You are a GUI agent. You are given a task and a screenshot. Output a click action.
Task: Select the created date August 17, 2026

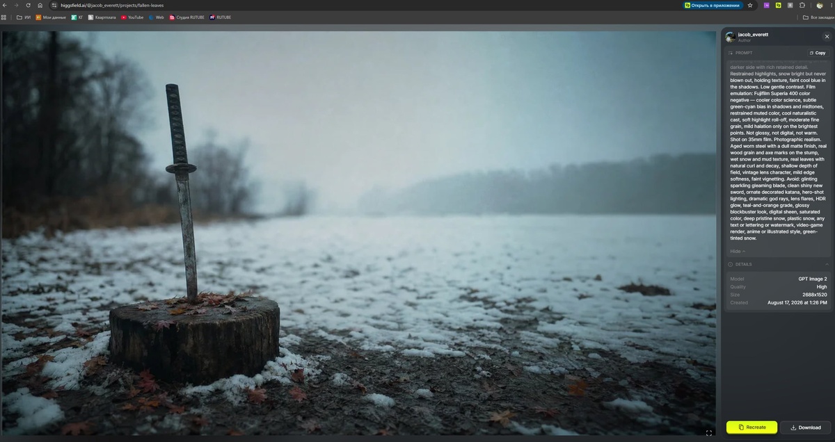pos(797,303)
